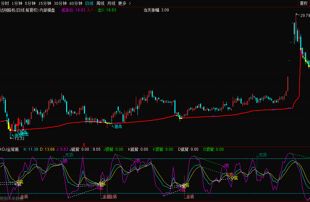This screenshot has height=202, width=310.
Task: Click the K顶背: 0.00 readout
Action: (163, 149)
